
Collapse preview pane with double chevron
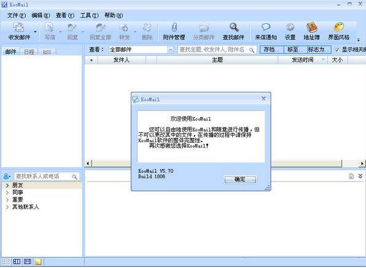[x=360, y=176]
